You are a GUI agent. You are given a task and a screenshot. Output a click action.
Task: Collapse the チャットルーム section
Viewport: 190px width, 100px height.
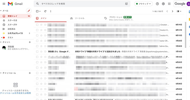point(1,73)
